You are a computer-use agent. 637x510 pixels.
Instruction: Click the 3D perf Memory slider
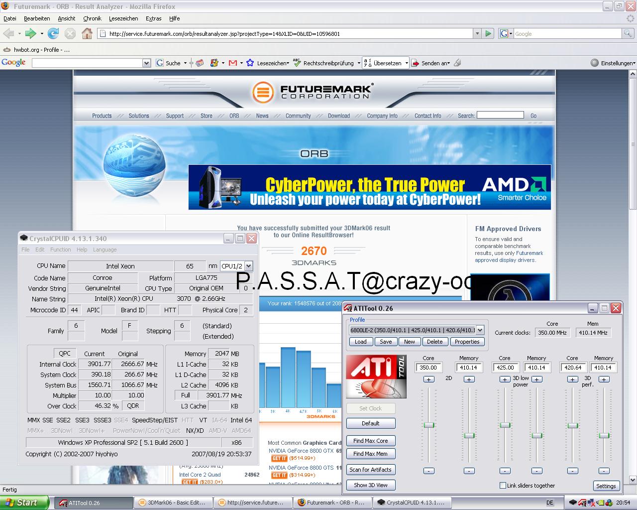(x=604, y=435)
